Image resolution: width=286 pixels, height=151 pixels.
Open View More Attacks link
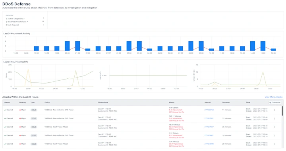tap(274, 97)
